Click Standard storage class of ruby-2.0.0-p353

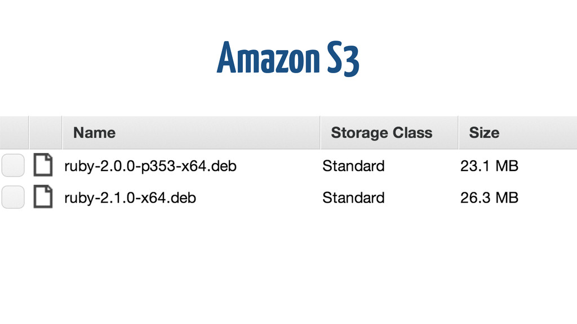coord(353,166)
